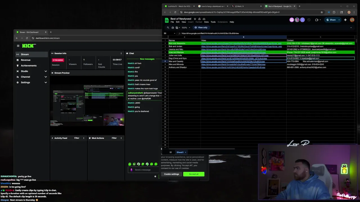This screenshot has width=360, height=202.
Task: Open Session Info three-dot options menu
Action: (121, 53)
